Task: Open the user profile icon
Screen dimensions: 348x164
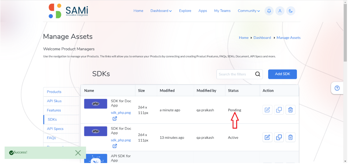Action: coord(280,11)
